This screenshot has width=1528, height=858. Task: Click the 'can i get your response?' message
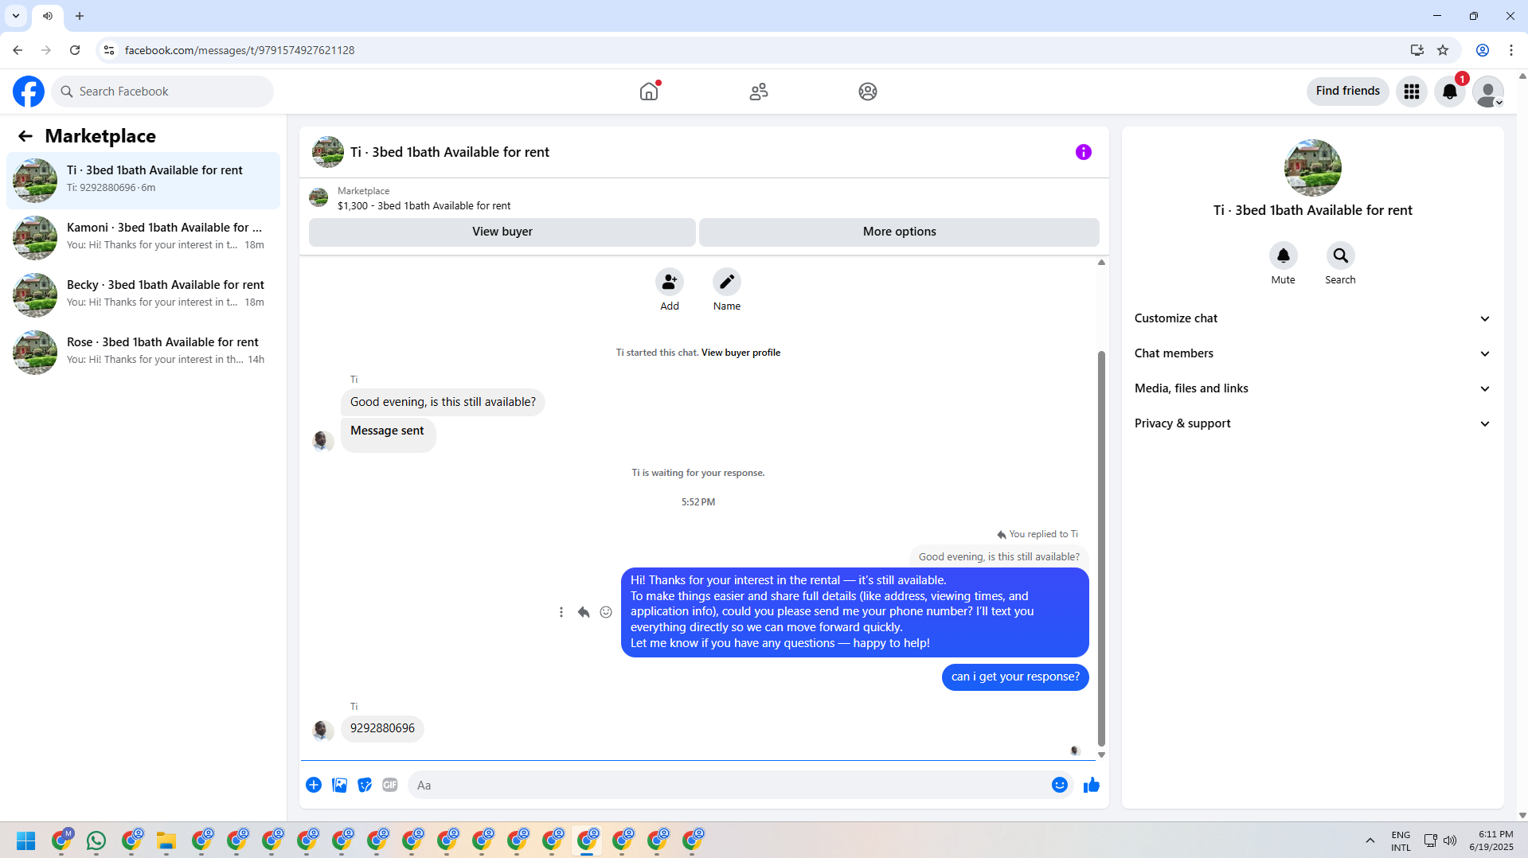[x=1015, y=677]
